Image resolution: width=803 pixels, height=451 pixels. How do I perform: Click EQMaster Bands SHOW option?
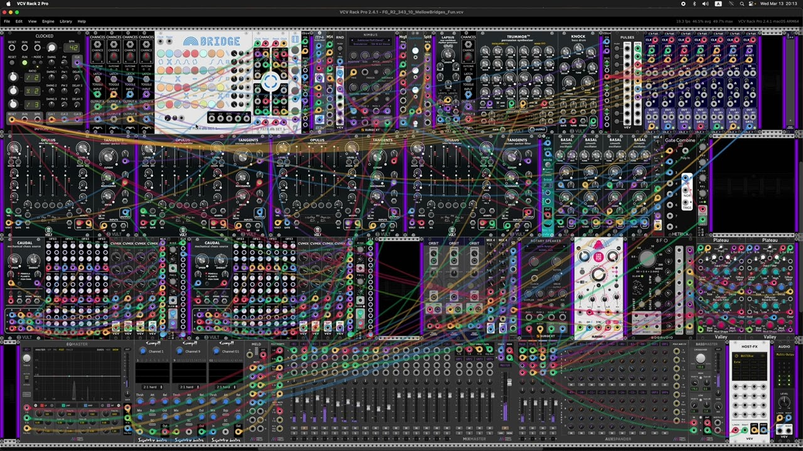tap(115, 350)
